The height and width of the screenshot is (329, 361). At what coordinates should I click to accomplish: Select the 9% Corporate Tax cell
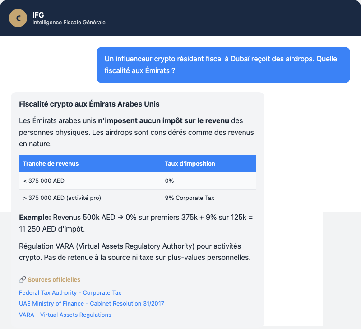click(190, 198)
